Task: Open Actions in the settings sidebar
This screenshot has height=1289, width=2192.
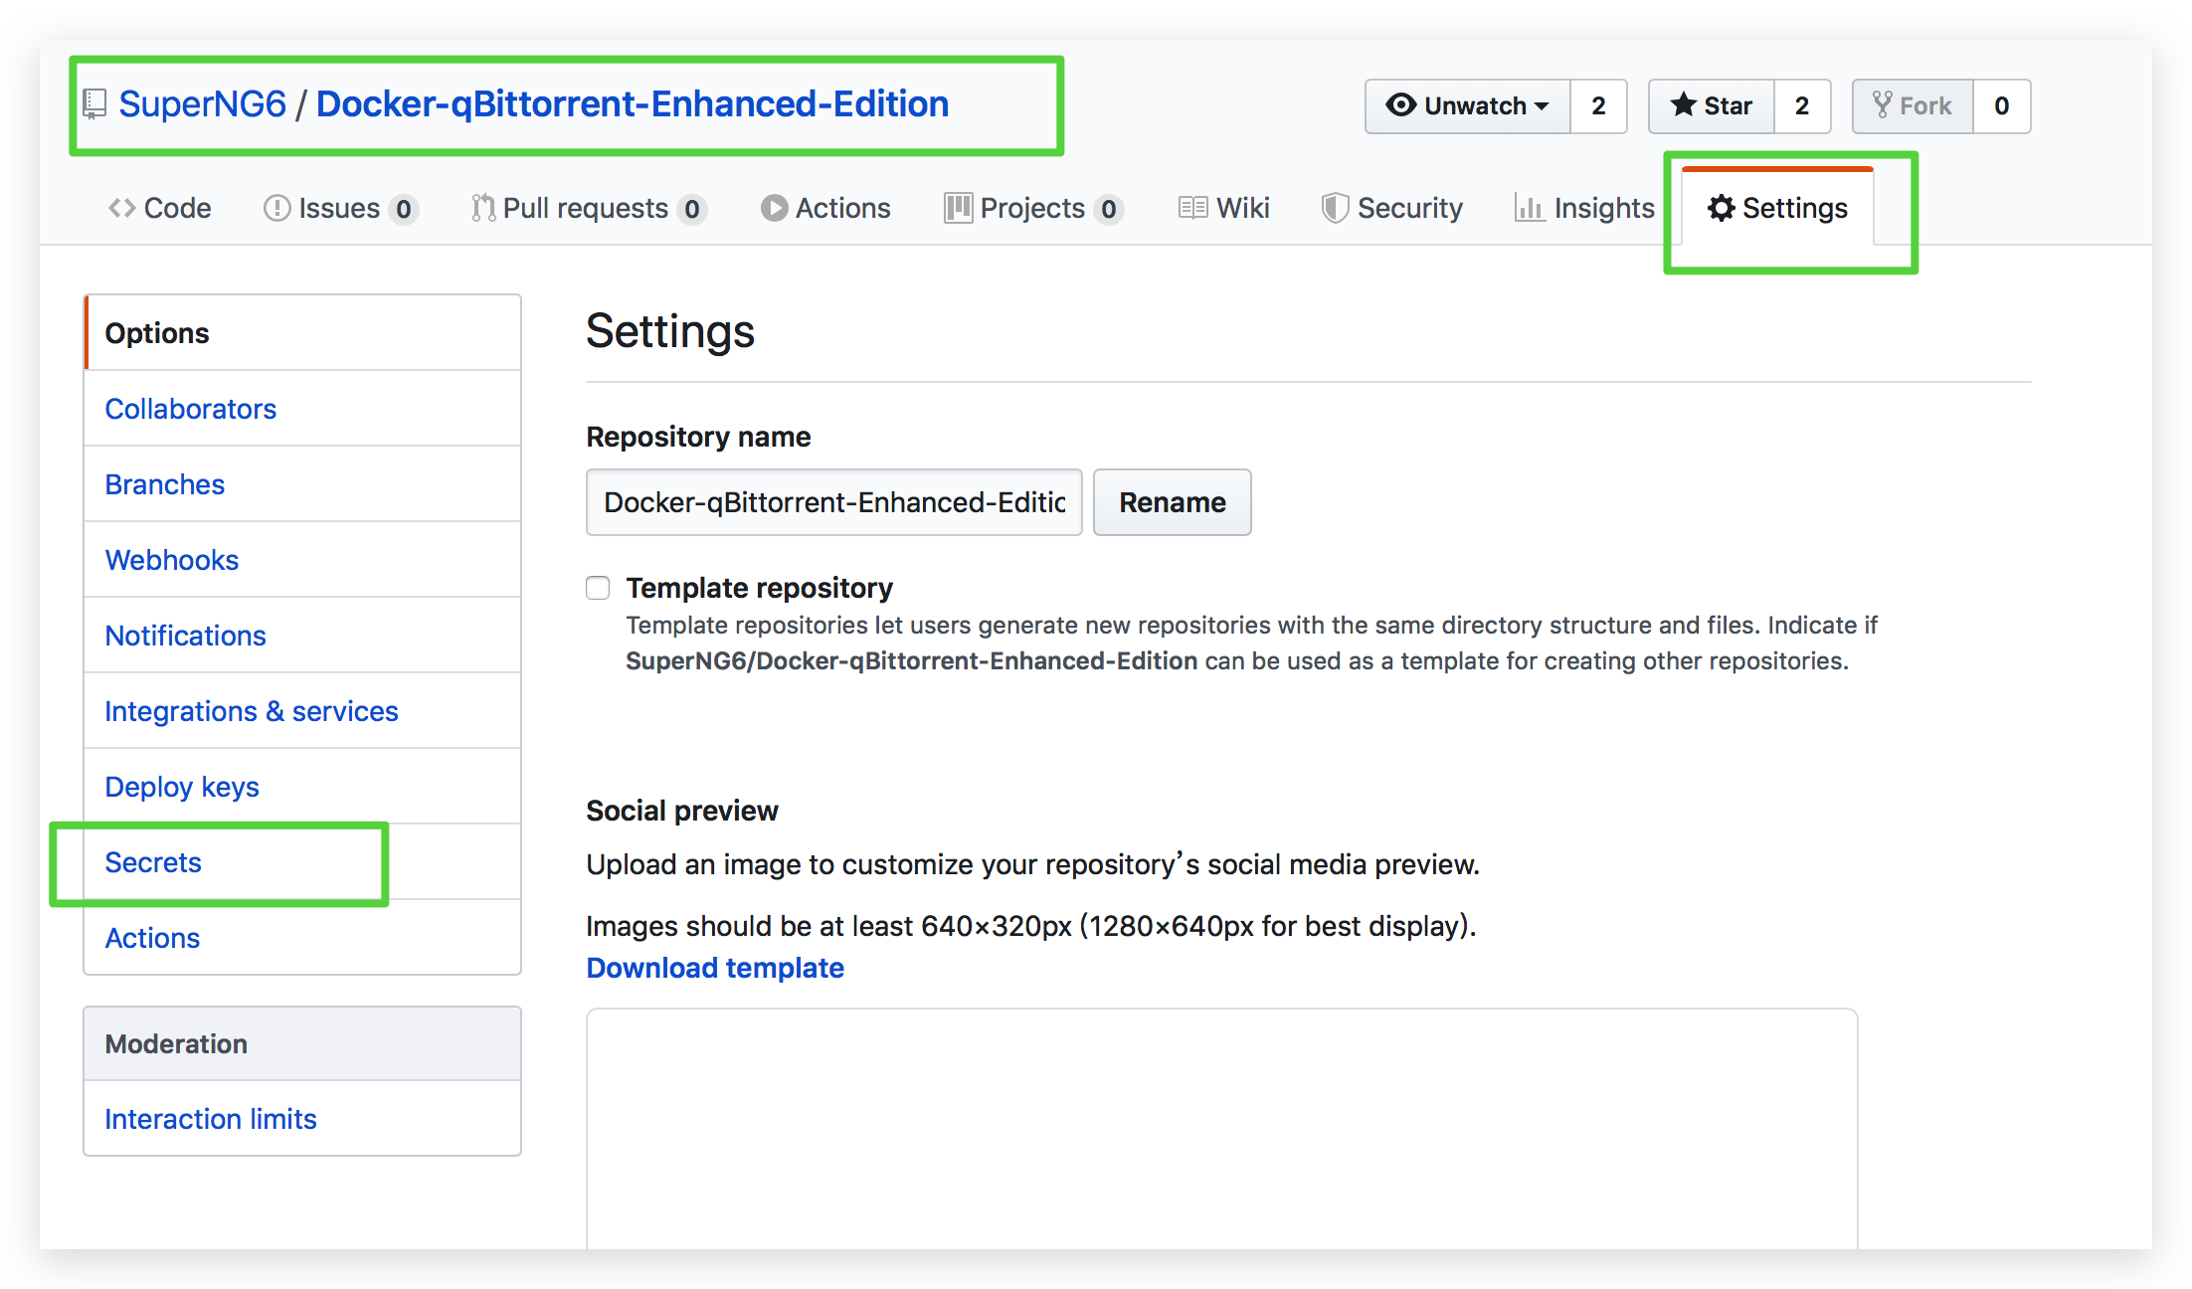Action: [x=302, y=938]
